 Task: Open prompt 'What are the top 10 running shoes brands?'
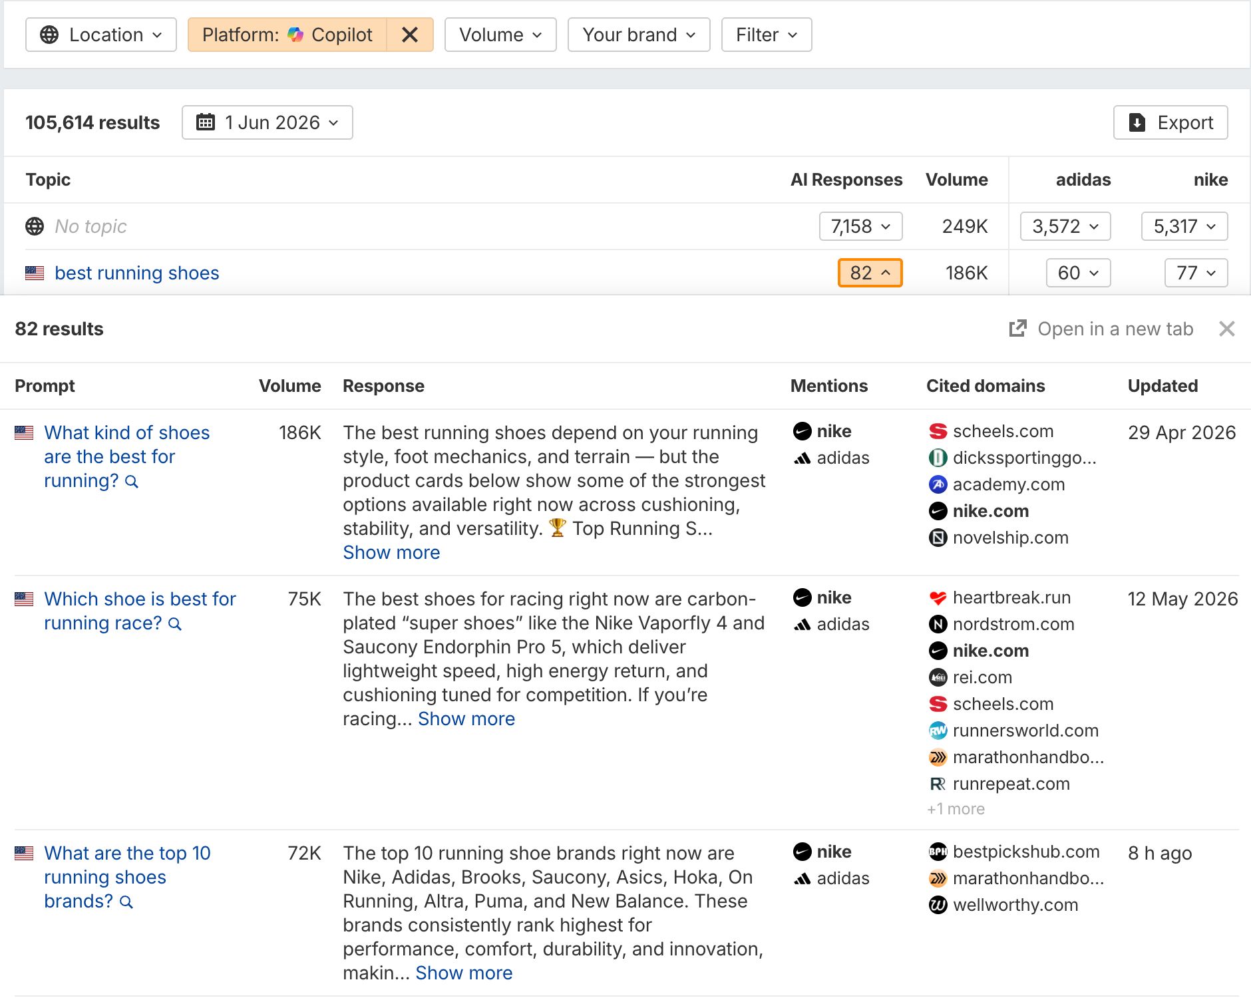click(x=127, y=877)
